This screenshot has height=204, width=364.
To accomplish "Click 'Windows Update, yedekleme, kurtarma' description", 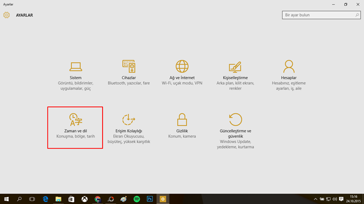I will pyautogui.click(x=235, y=144).
